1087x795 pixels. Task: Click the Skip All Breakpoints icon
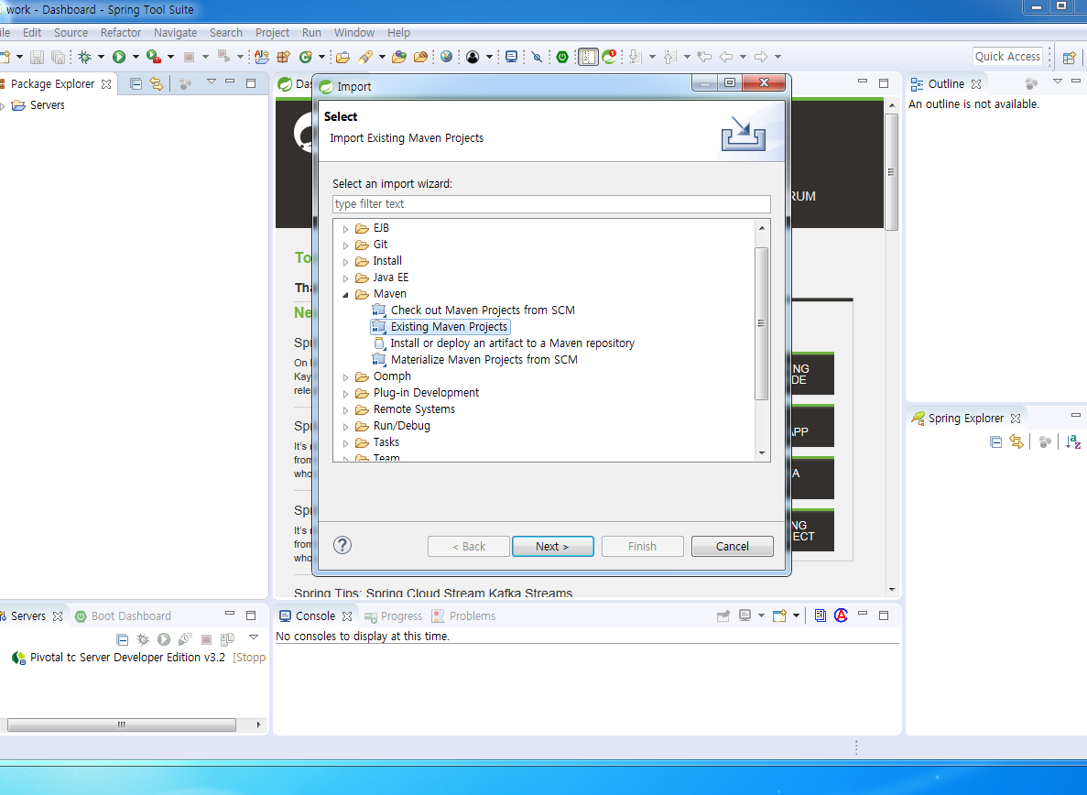537,57
